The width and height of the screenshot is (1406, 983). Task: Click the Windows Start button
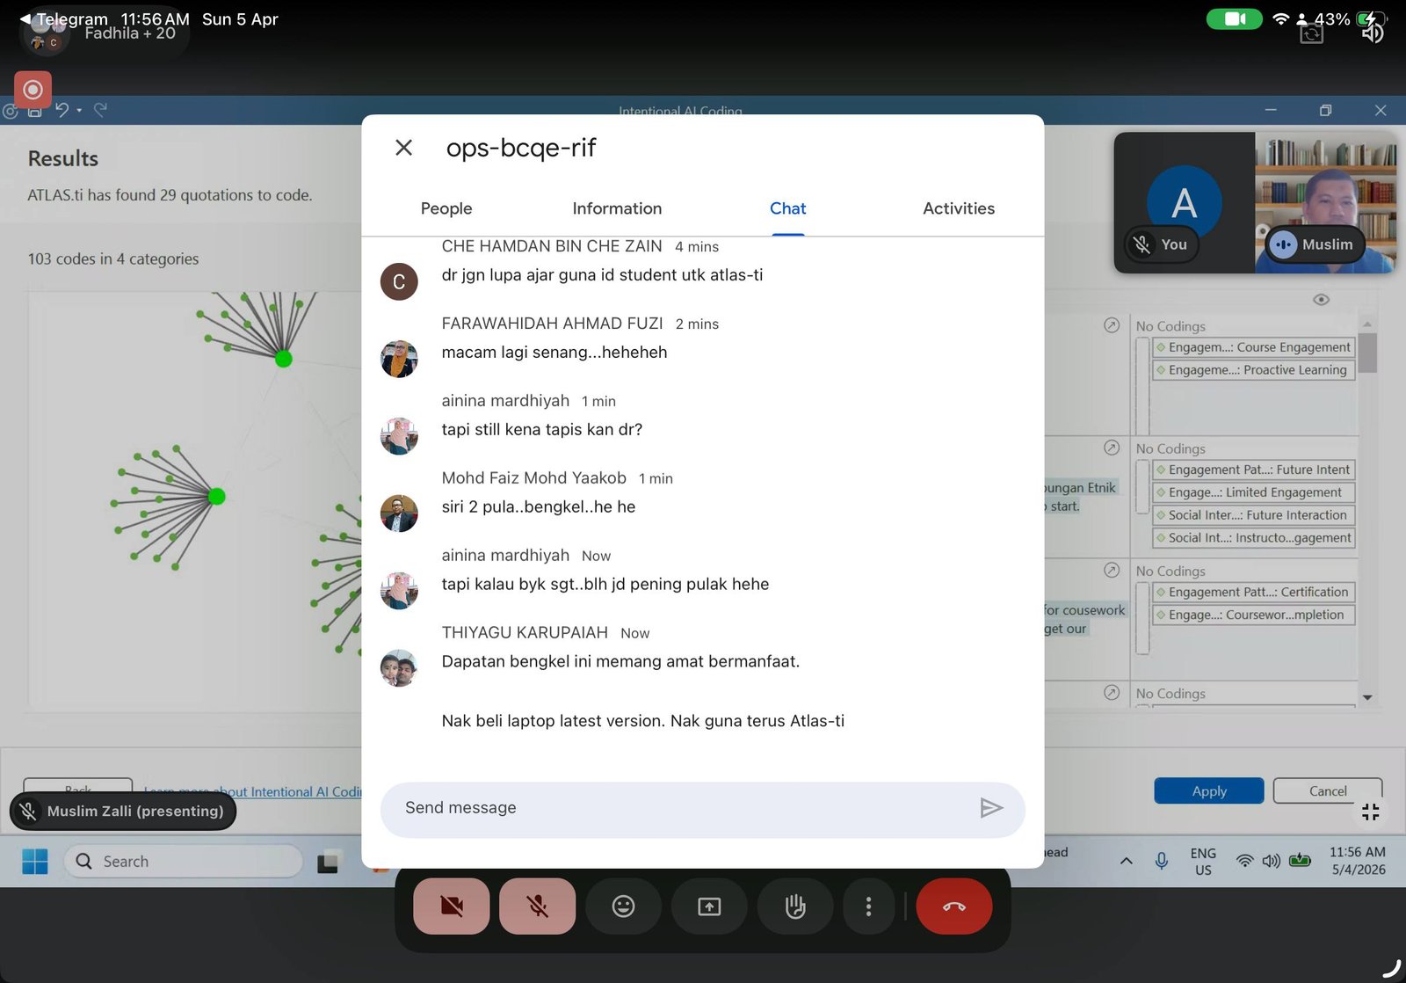35,862
